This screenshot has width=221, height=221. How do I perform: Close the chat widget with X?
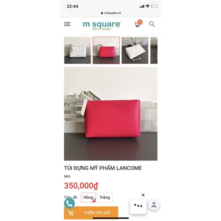(x=143, y=195)
